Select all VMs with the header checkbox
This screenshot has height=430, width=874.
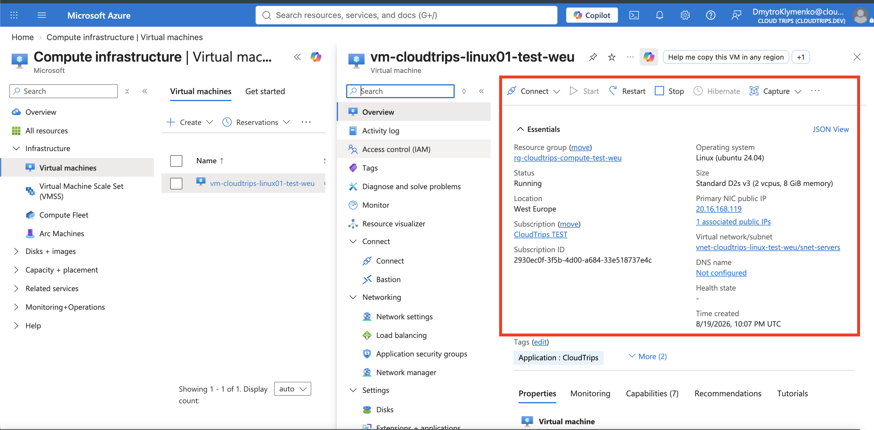176,161
